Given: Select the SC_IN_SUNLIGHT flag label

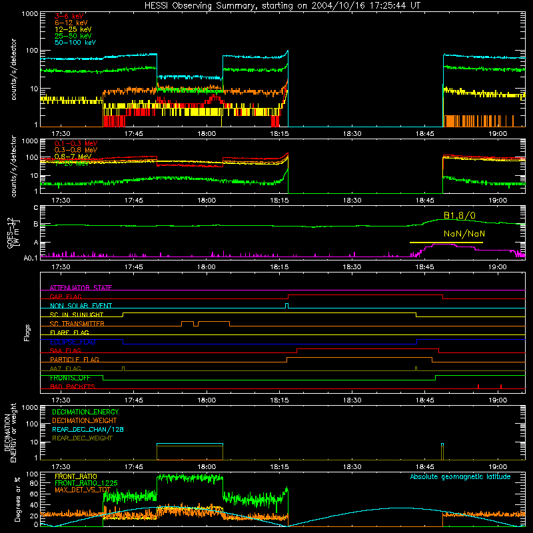Looking at the screenshot, I should (77, 314).
